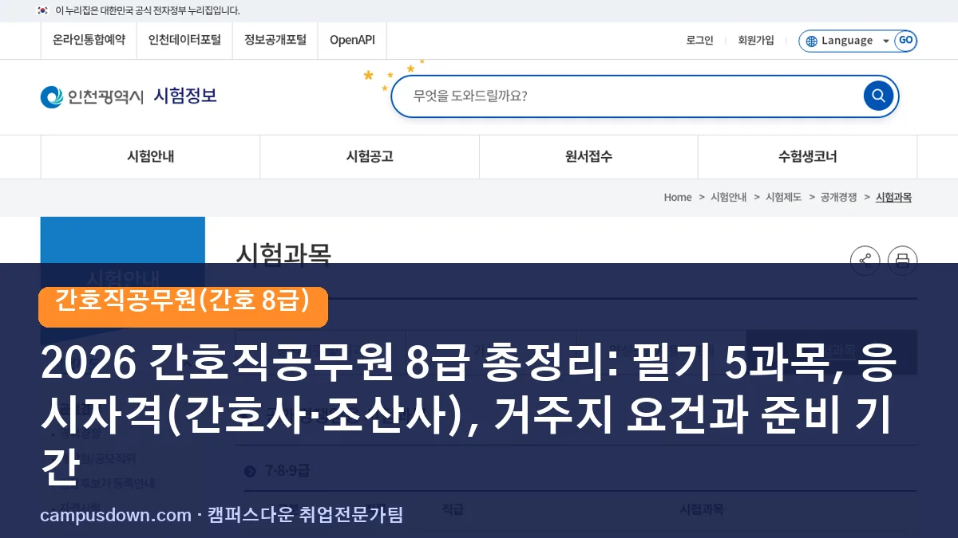This screenshot has height=538, width=958.
Task: Click the 시험과목 page heading
Action: pyautogui.click(x=283, y=253)
